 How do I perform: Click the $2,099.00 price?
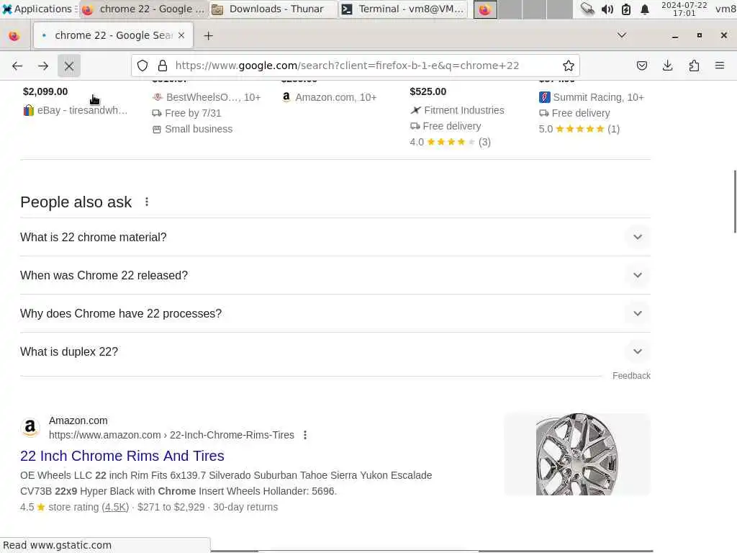point(45,91)
